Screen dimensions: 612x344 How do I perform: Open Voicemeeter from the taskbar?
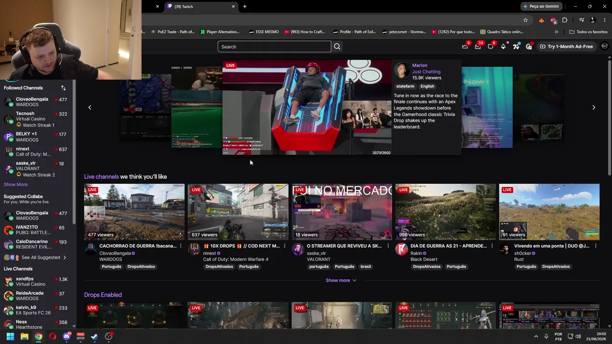pyautogui.click(x=80, y=336)
